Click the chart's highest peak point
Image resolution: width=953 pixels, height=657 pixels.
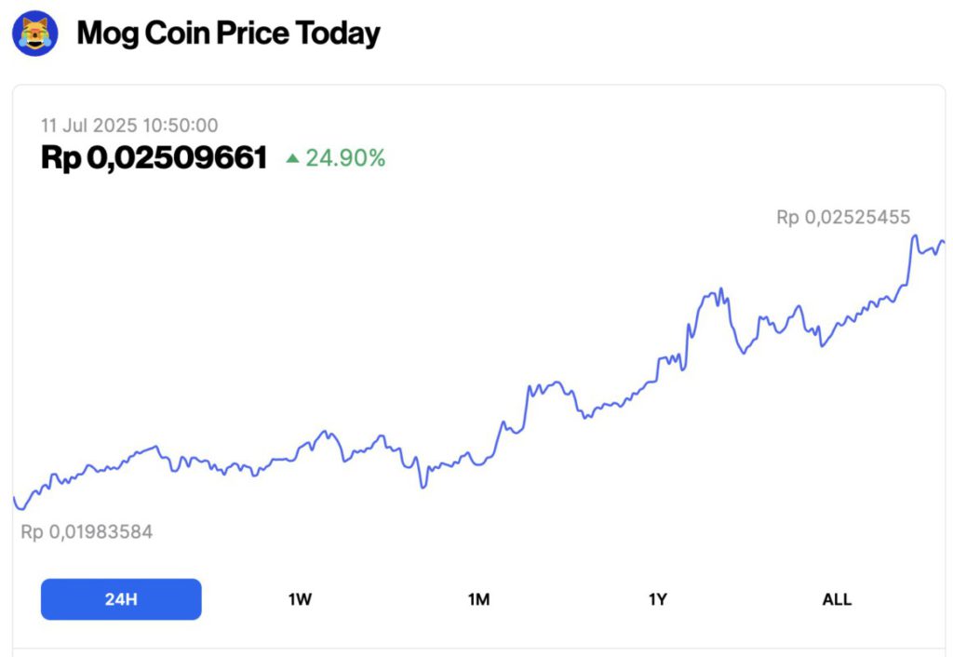pyautogui.click(x=914, y=235)
